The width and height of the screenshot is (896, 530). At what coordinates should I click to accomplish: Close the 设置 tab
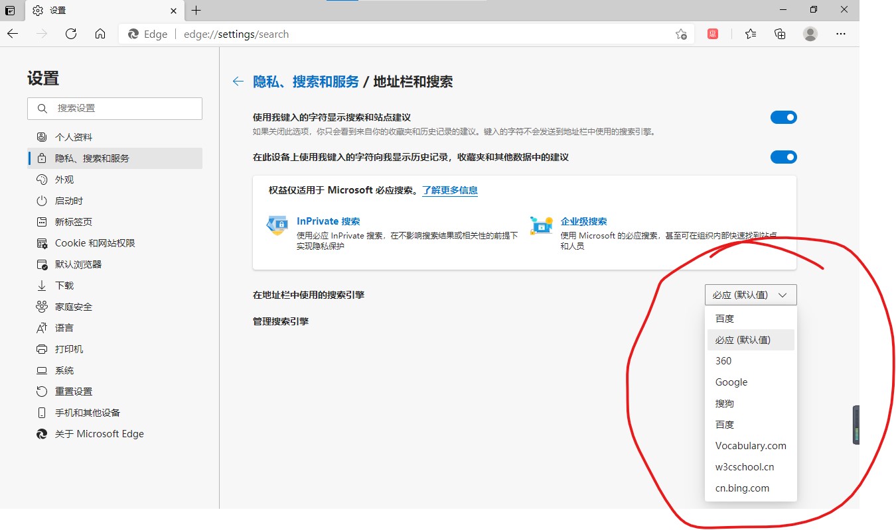[x=174, y=11]
